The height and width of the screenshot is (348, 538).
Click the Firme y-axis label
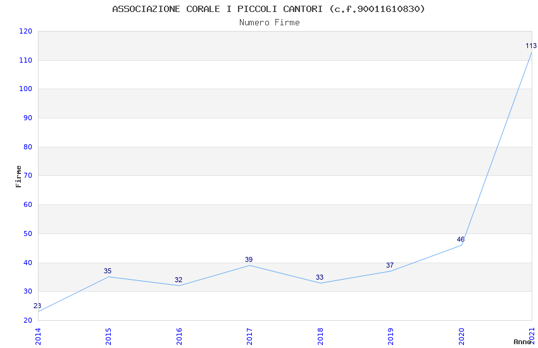click(18, 176)
